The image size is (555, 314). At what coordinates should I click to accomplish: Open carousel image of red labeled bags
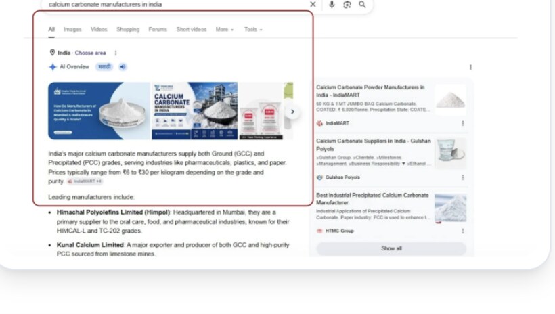[261, 111]
